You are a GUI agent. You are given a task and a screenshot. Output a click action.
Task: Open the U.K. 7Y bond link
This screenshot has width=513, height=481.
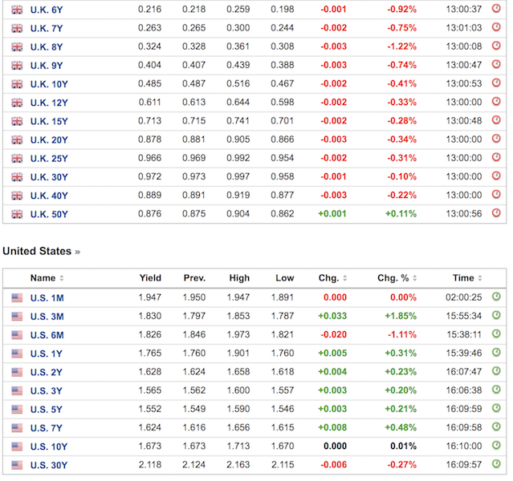[47, 28]
